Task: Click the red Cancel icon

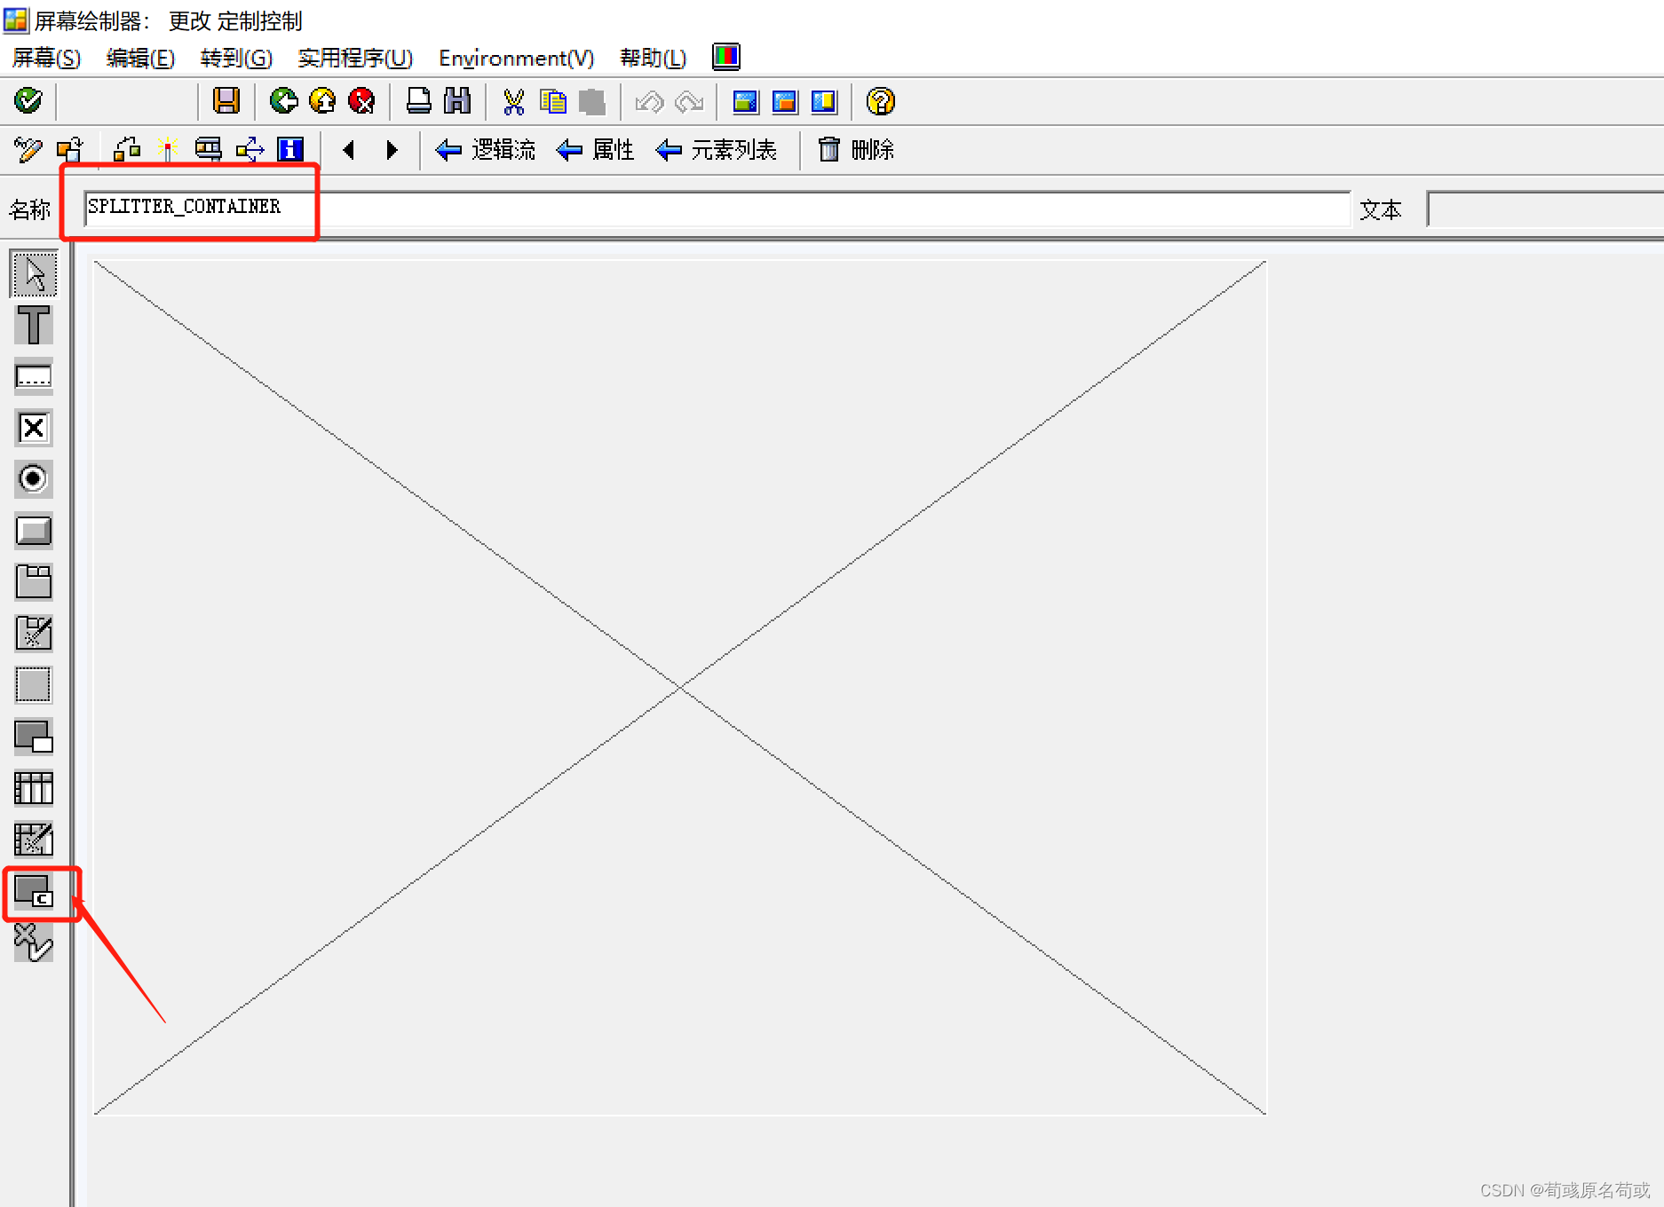Action: point(361,100)
